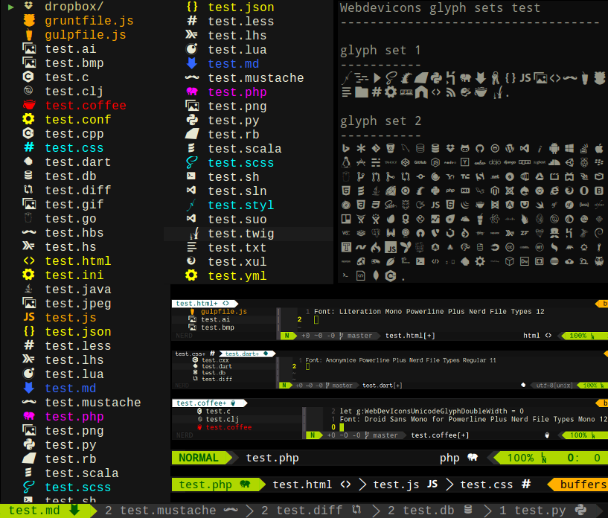Click the yellow gear icon beside test.yml
608x518 pixels.
[x=191, y=275]
